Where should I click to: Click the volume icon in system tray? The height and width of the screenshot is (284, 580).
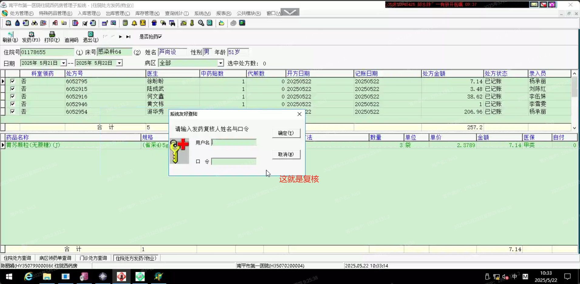[505, 277]
